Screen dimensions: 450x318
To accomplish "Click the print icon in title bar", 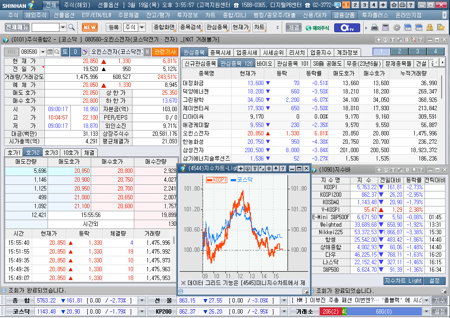I will point(402,4).
